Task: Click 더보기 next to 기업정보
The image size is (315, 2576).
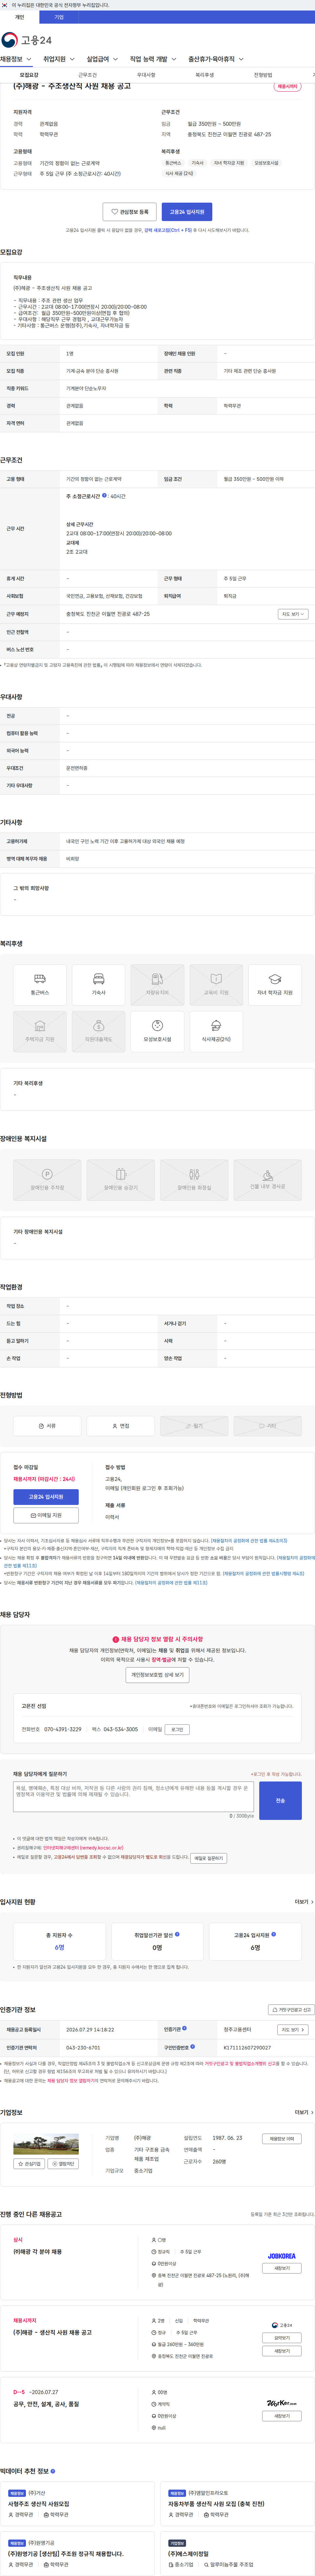Action: [x=304, y=2112]
